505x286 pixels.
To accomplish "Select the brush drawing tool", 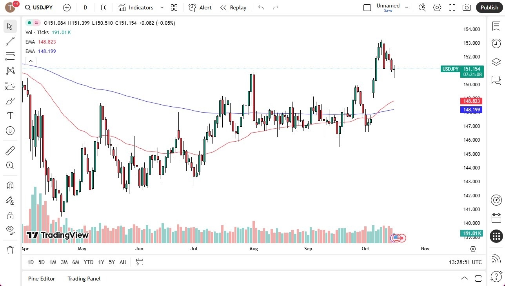I will click(x=10, y=100).
